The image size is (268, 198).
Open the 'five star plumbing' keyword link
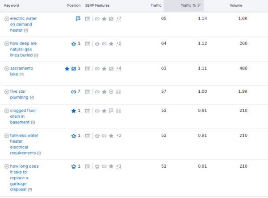pos(19,91)
